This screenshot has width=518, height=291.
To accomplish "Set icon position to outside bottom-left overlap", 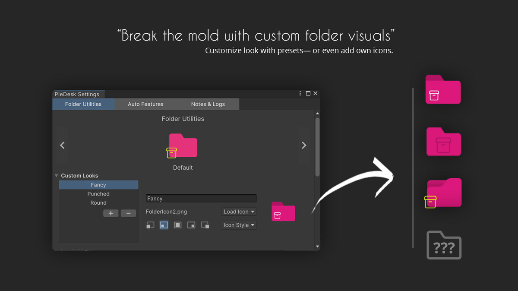I will 150,225.
